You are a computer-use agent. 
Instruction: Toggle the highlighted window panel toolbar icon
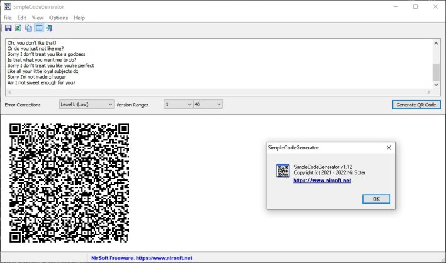coord(39,28)
